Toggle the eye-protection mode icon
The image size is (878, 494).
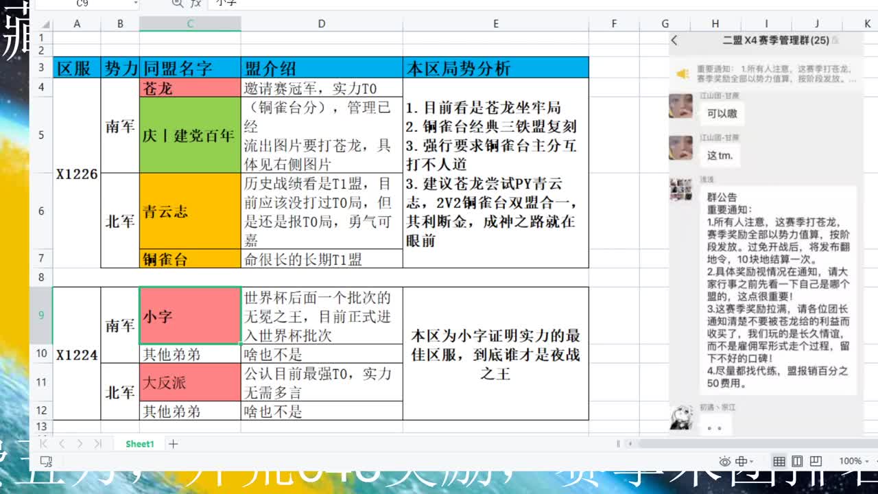click(x=725, y=461)
